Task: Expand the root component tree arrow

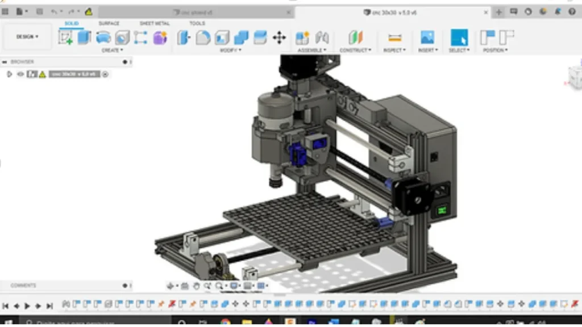Action: [x=9, y=74]
